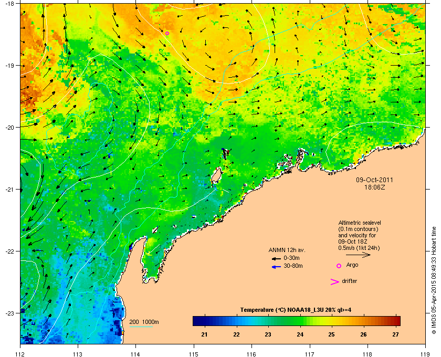Click the '200 1000m' isobath label
Viewport: 441px width, 357px height.
coord(144,322)
